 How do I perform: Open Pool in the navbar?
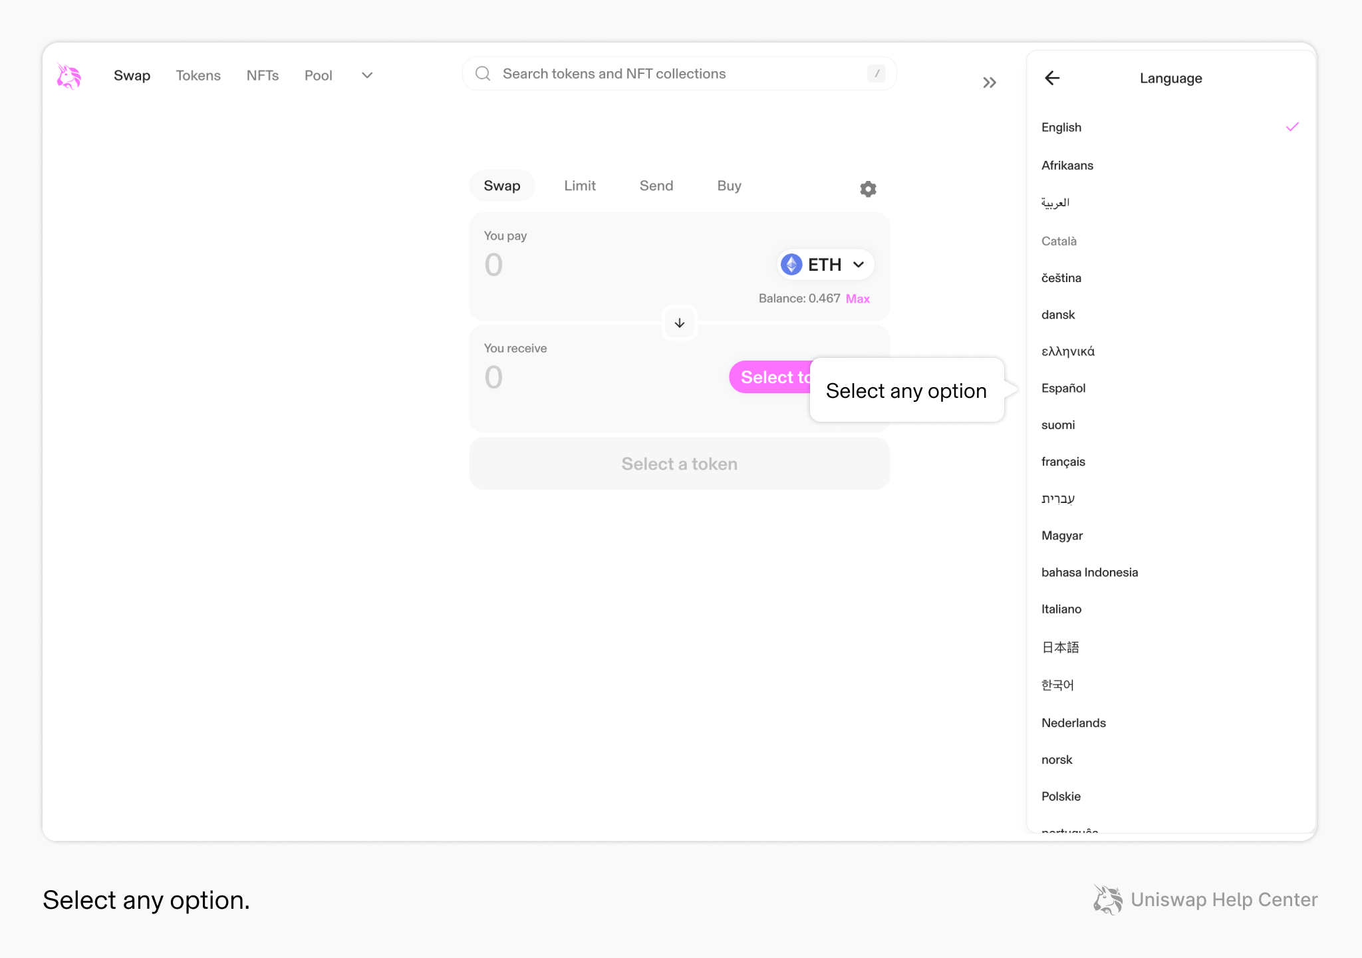318,75
